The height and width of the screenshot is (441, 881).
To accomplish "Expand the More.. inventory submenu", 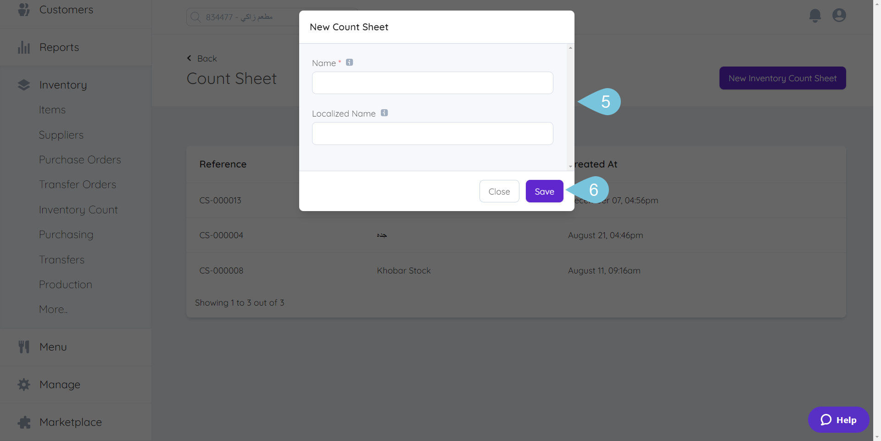I will (x=53, y=309).
